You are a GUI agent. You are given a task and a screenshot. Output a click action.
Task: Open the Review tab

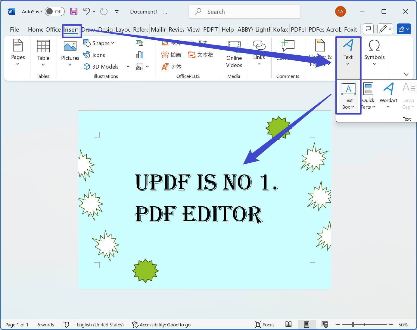pos(176,29)
